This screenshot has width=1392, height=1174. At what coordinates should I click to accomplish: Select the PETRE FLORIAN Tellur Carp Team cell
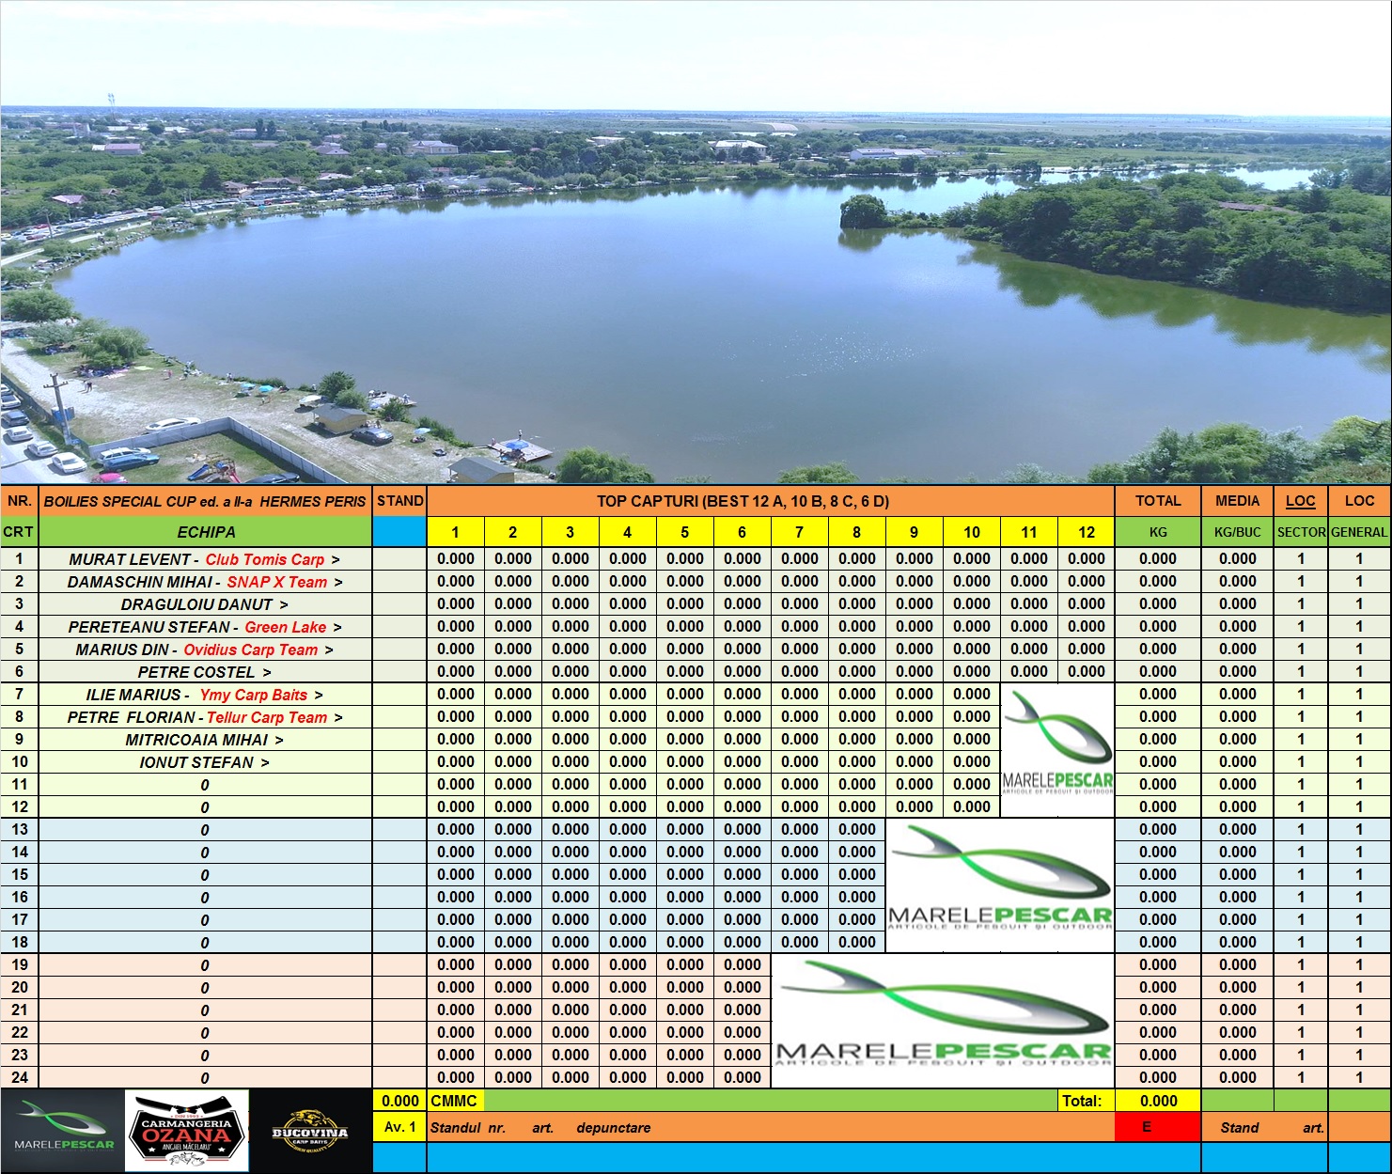click(206, 716)
